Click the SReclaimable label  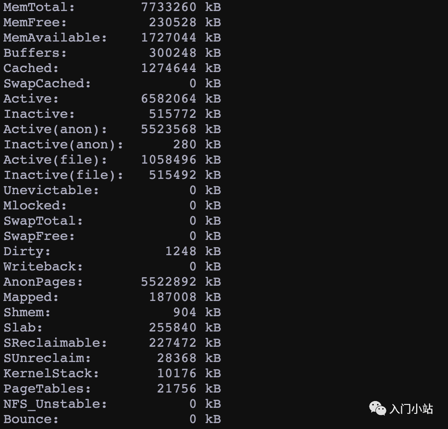click(55, 343)
